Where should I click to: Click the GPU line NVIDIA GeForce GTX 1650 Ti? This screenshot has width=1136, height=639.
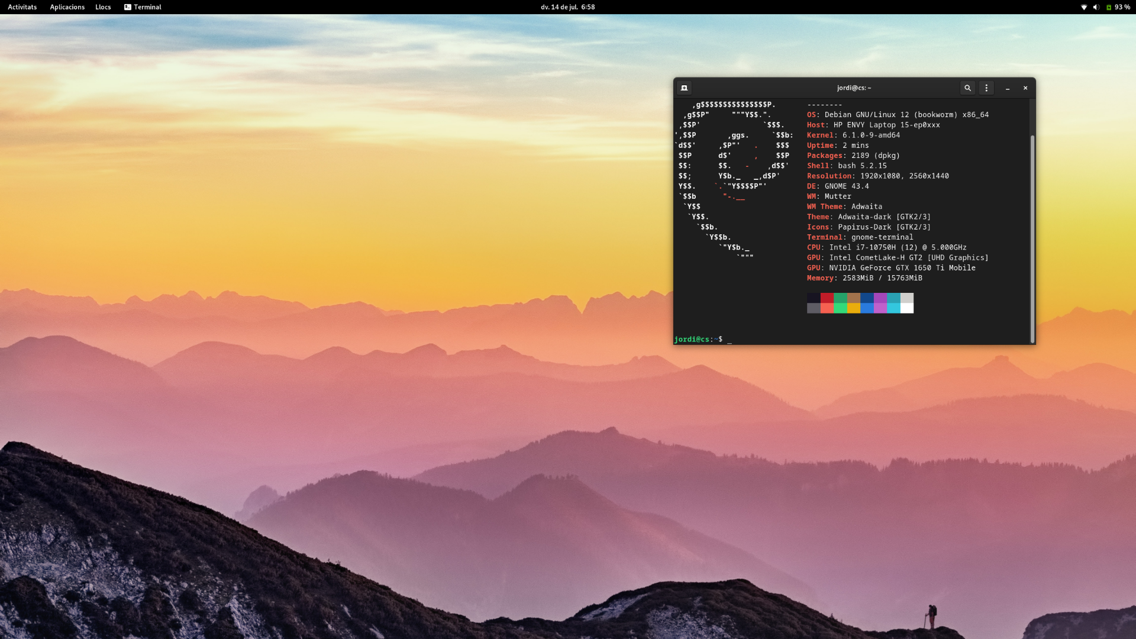coord(891,268)
